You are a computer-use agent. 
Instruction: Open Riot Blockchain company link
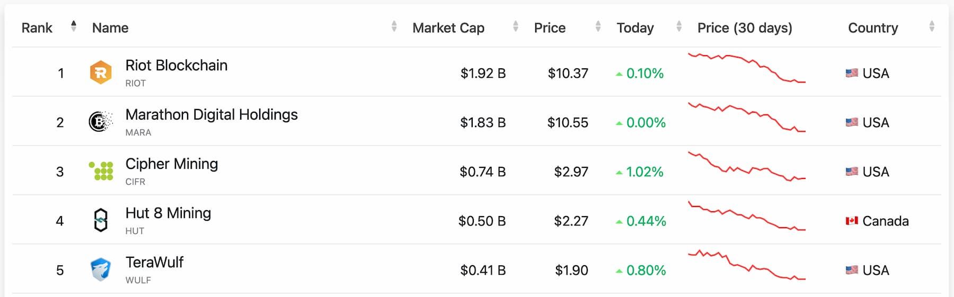(x=176, y=65)
